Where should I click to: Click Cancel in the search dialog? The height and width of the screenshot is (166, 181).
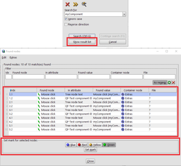[x=113, y=42]
